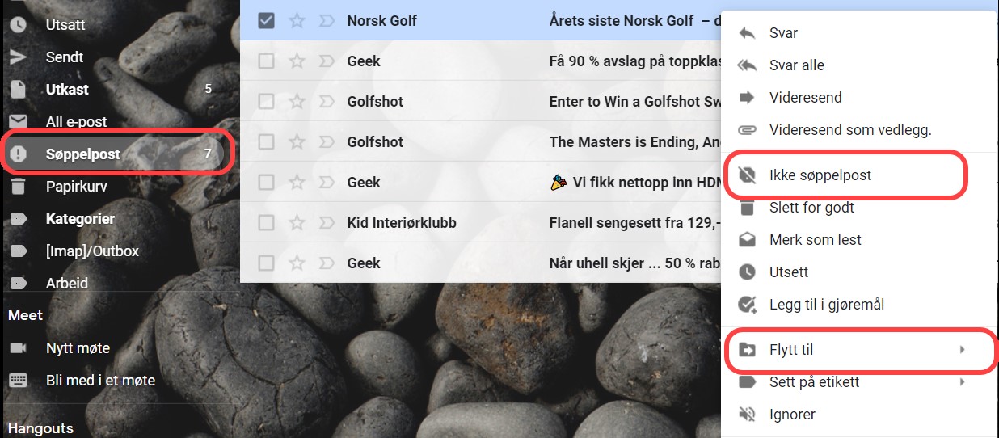Click the Utsett clock icon in context menu

pos(748,272)
